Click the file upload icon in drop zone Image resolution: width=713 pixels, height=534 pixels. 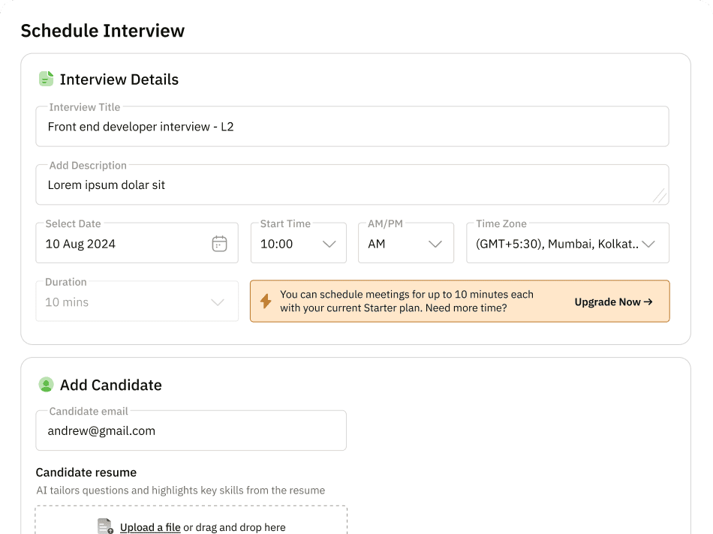coord(105,526)
